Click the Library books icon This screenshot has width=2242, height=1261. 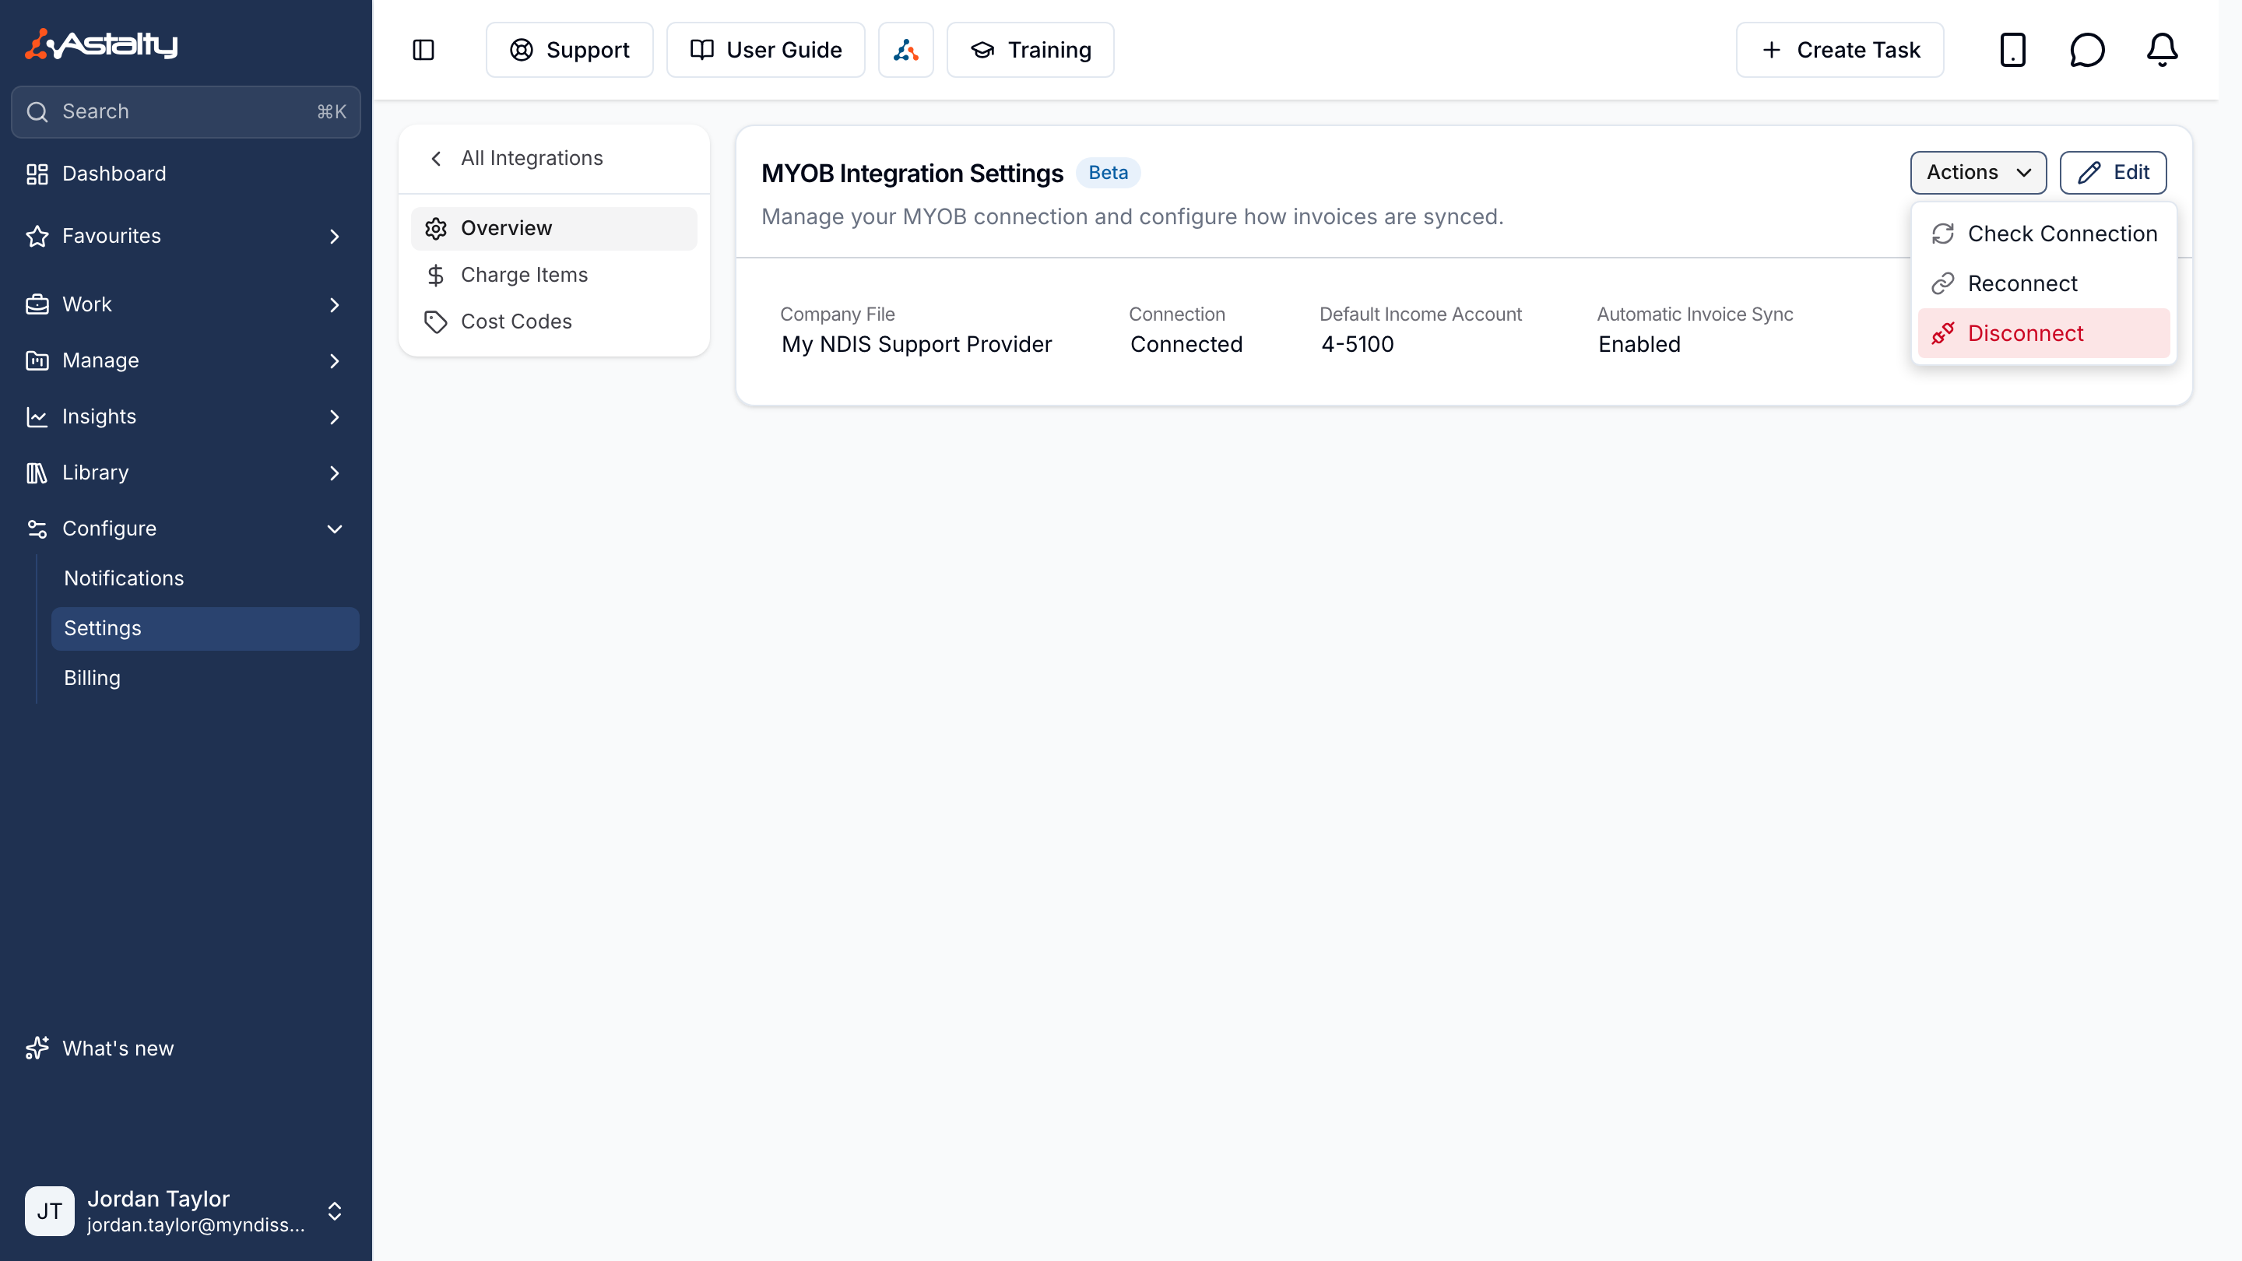coord(37,472)
